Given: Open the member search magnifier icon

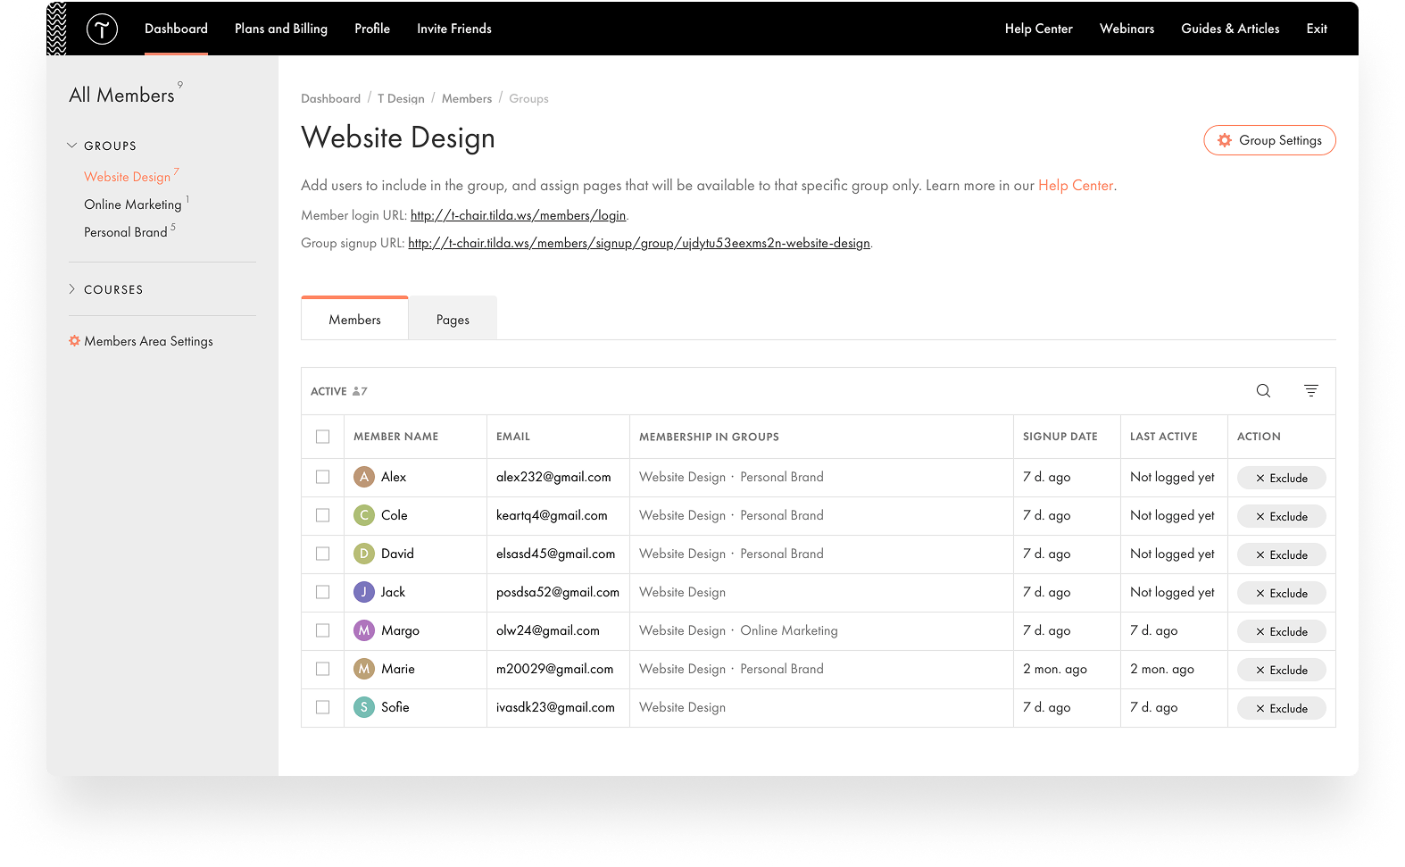Looking at the screenshot, I should (x=1263, y=391).
